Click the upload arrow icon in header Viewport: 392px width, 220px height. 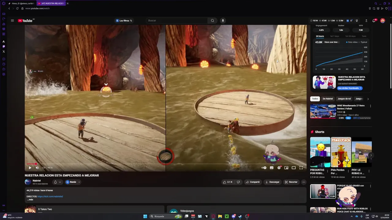click(x=366, y=21)
